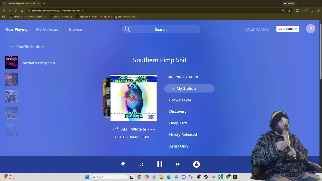Click the magnifier icon in Pandora search
Image resolution: width=322 pixels, height=181 pixels.
click(127, 29)
